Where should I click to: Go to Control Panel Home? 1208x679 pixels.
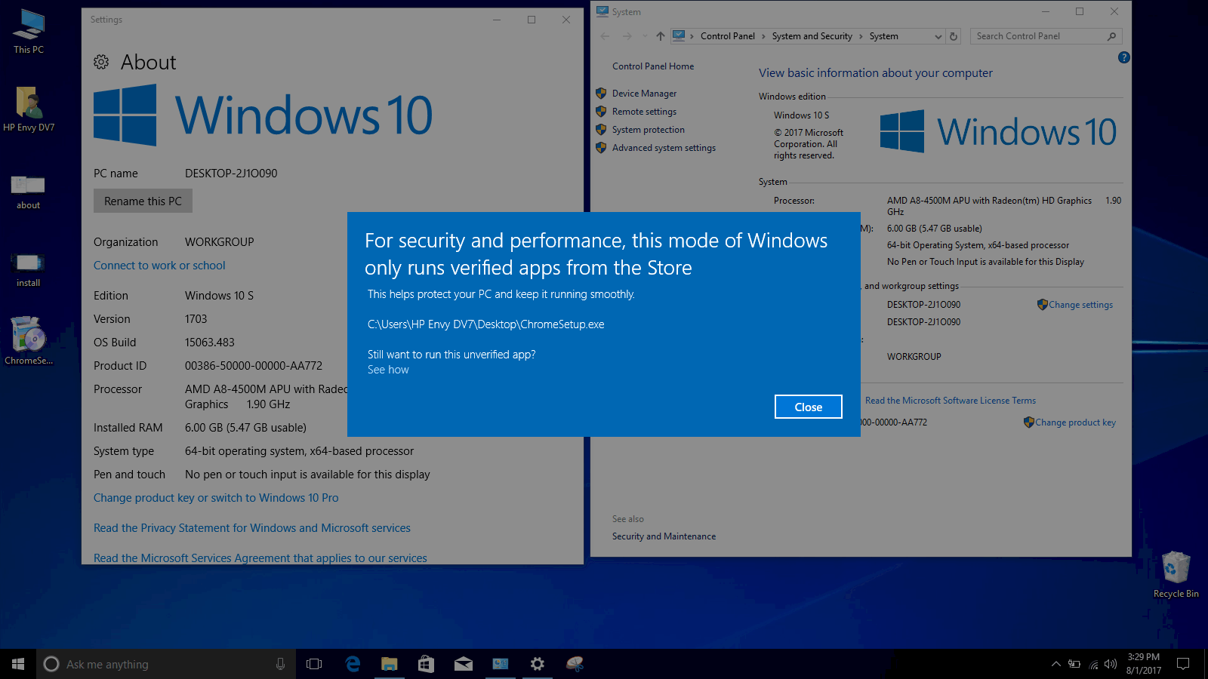pyautogui.click(x=653, y=66)
